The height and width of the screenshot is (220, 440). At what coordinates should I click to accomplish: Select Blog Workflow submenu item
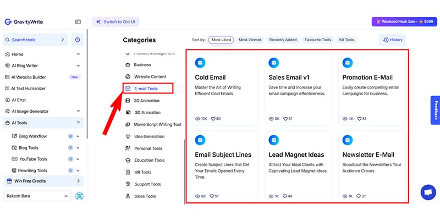point(33,136)
